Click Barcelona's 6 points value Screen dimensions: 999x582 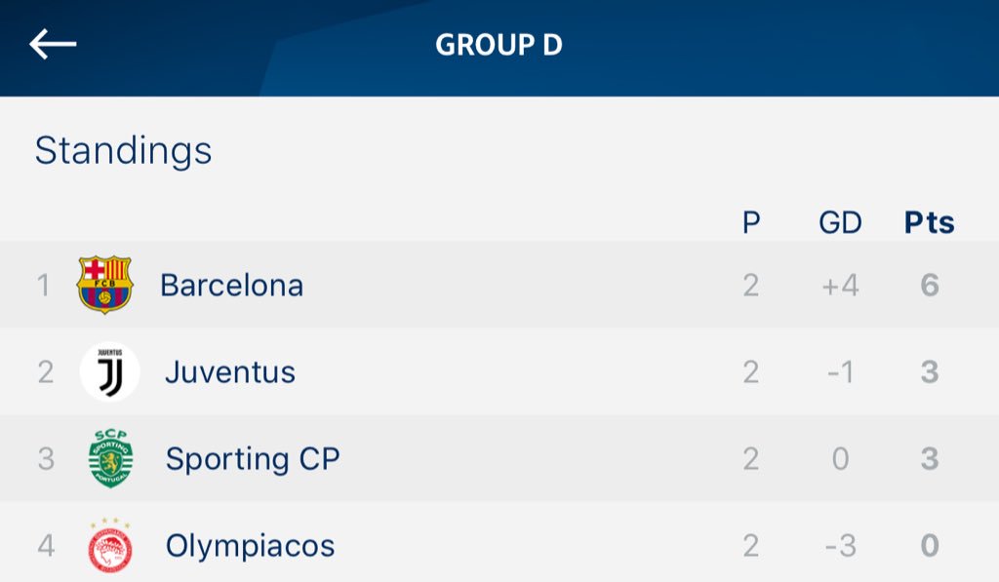(930, 286)
